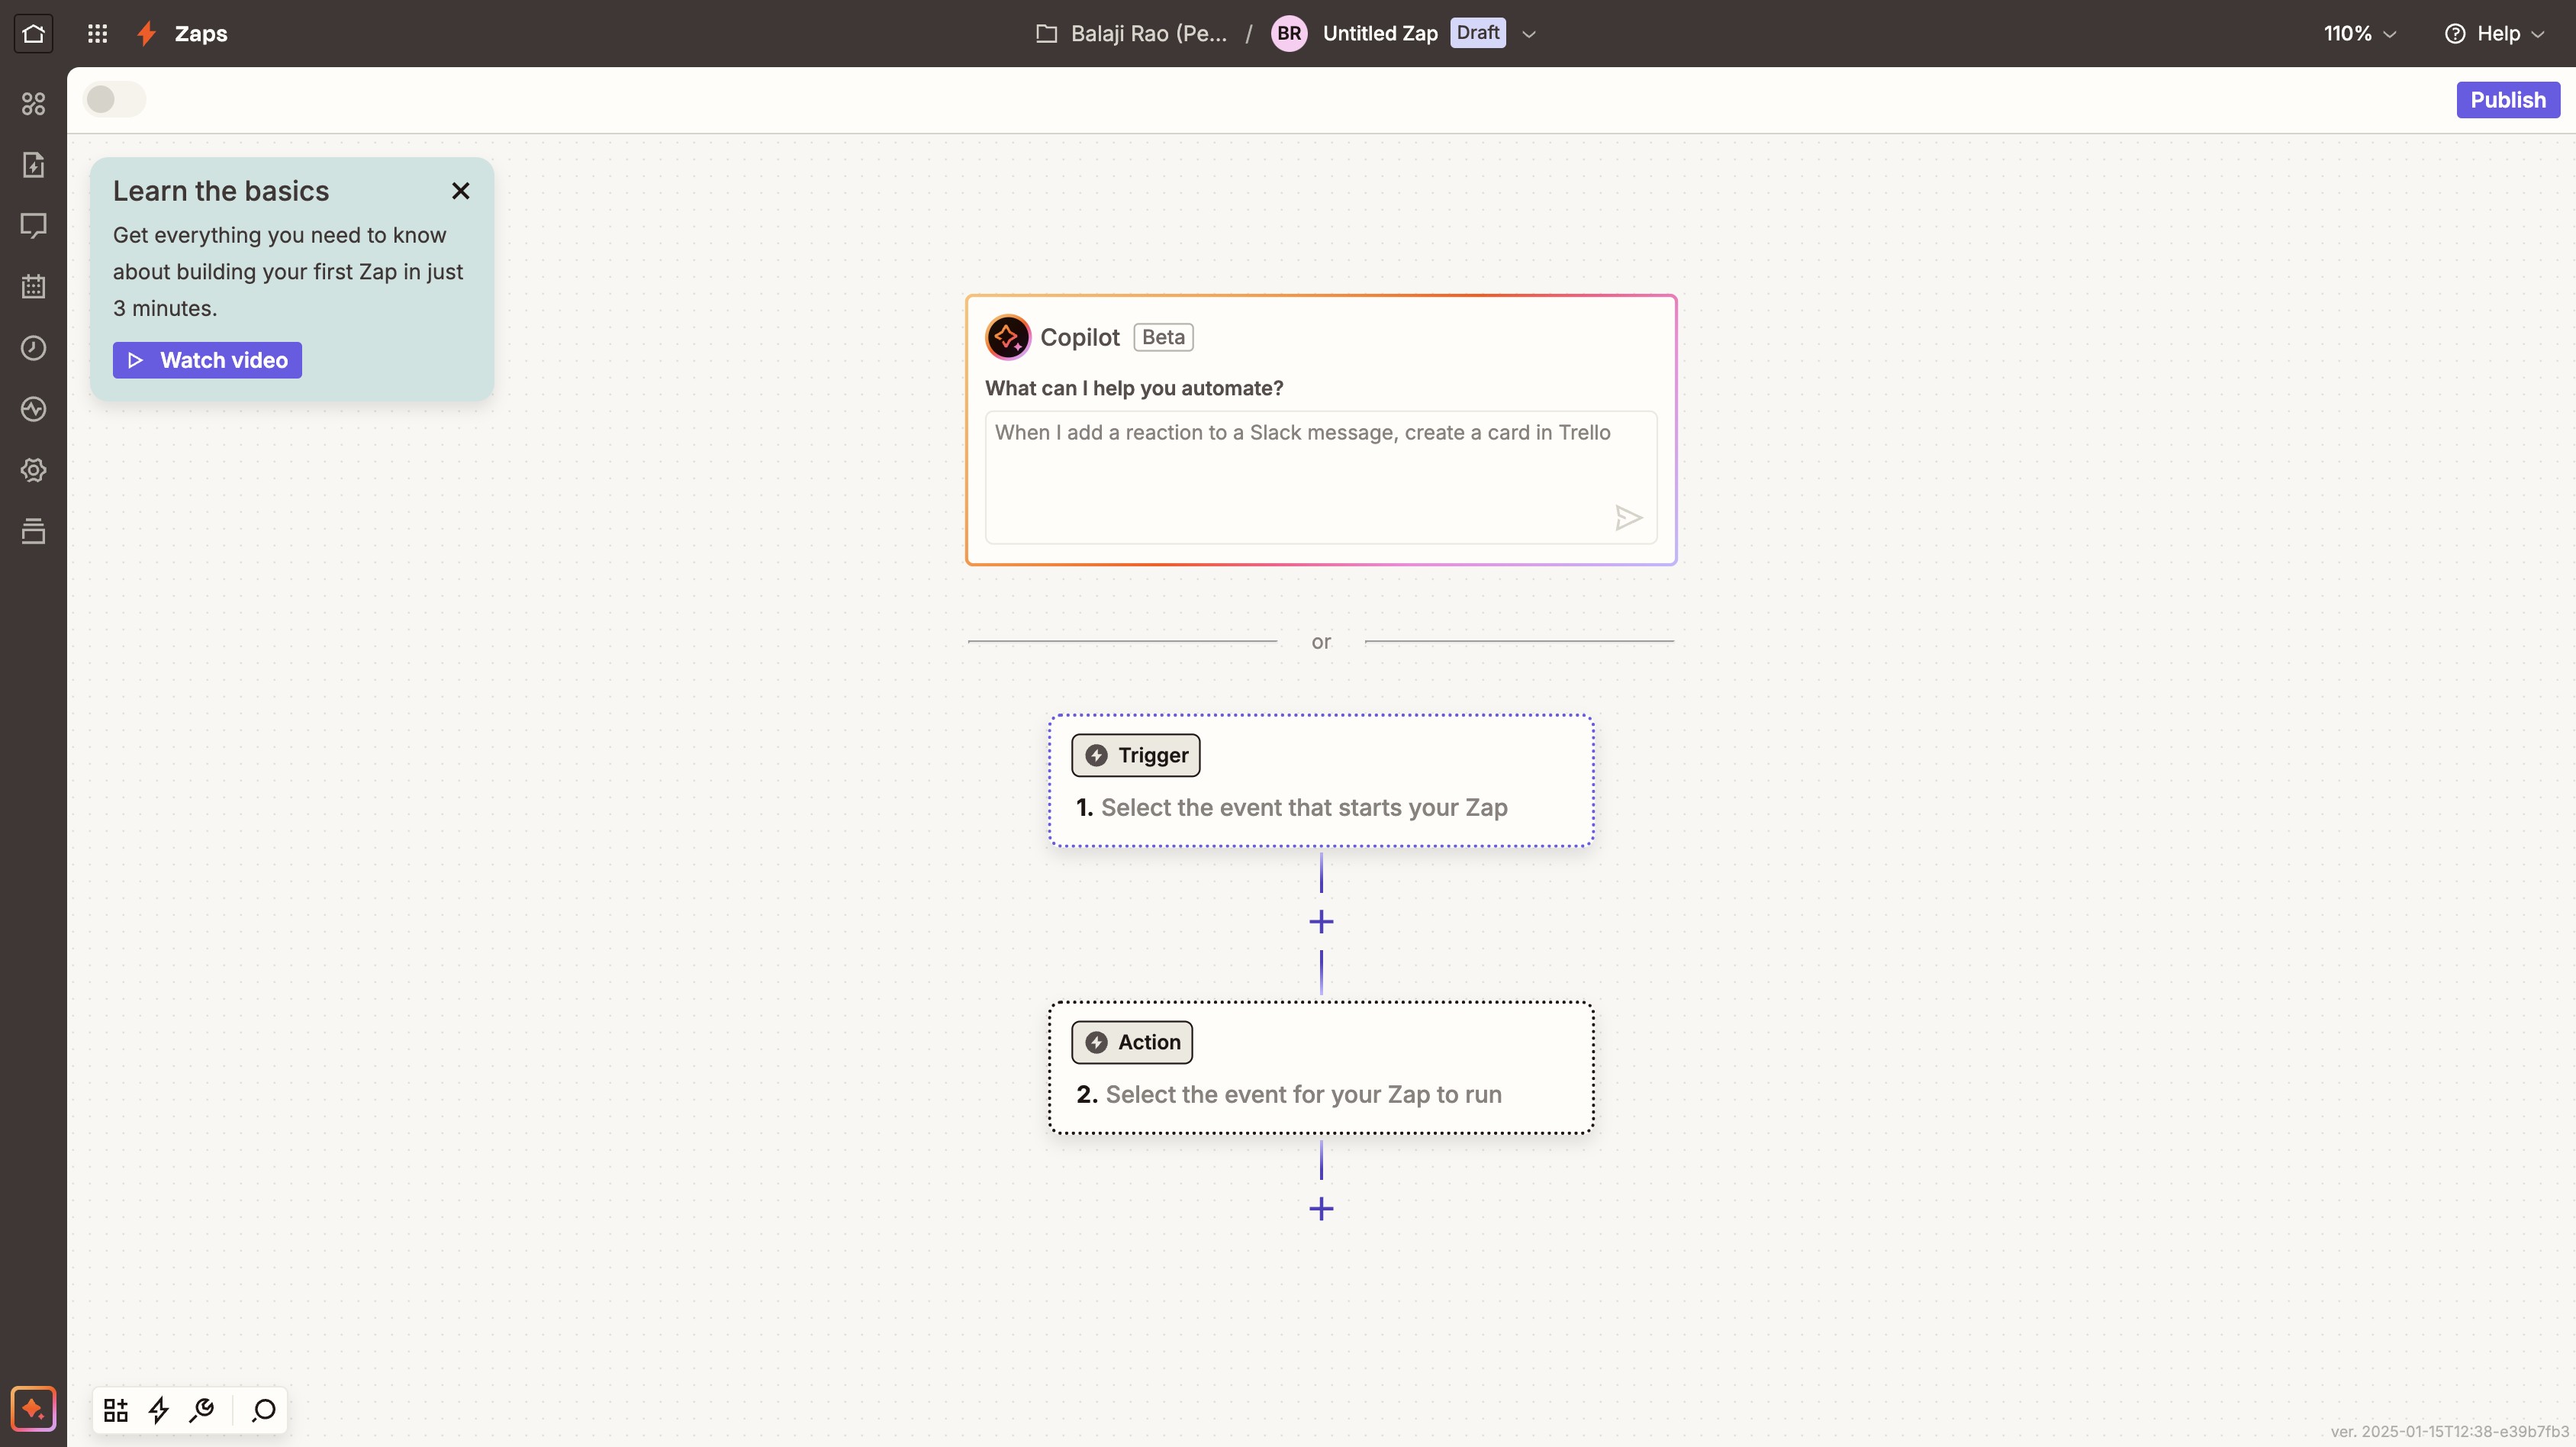
Task: Click the lightning bolt icon in bottom toolbar
Action: (159, 1410)
